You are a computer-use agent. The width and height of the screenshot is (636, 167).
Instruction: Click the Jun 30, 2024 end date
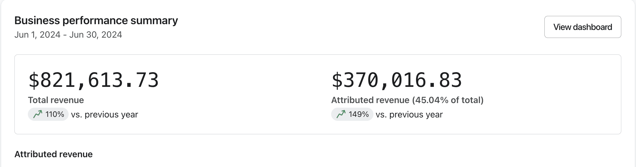[x=96, y=35]
